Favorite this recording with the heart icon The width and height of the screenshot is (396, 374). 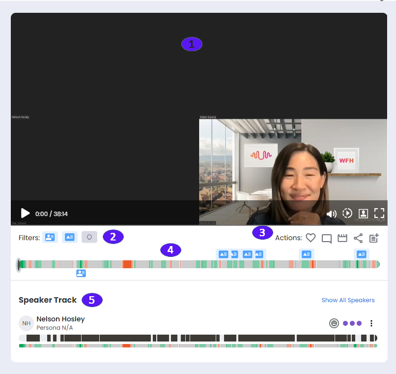pyautogui.click(x=311, y=238)
